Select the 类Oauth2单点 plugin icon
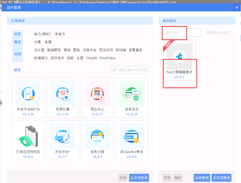The width and height of the screenshot is (241, 183). (x=132, y=136)
